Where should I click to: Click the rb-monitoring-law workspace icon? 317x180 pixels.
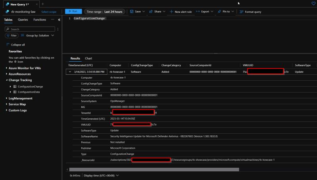(x=7, y=11)
